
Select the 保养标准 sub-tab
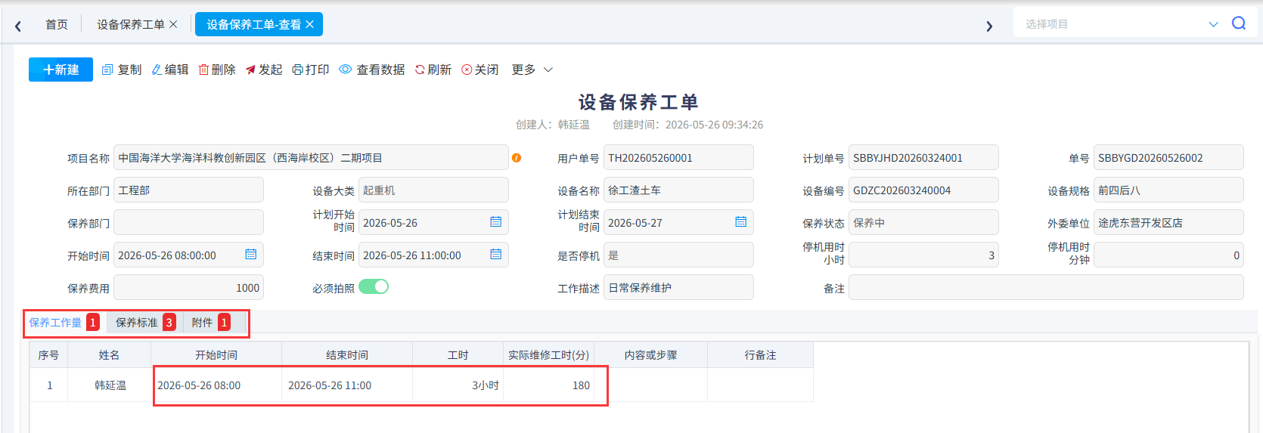[145, 323]
